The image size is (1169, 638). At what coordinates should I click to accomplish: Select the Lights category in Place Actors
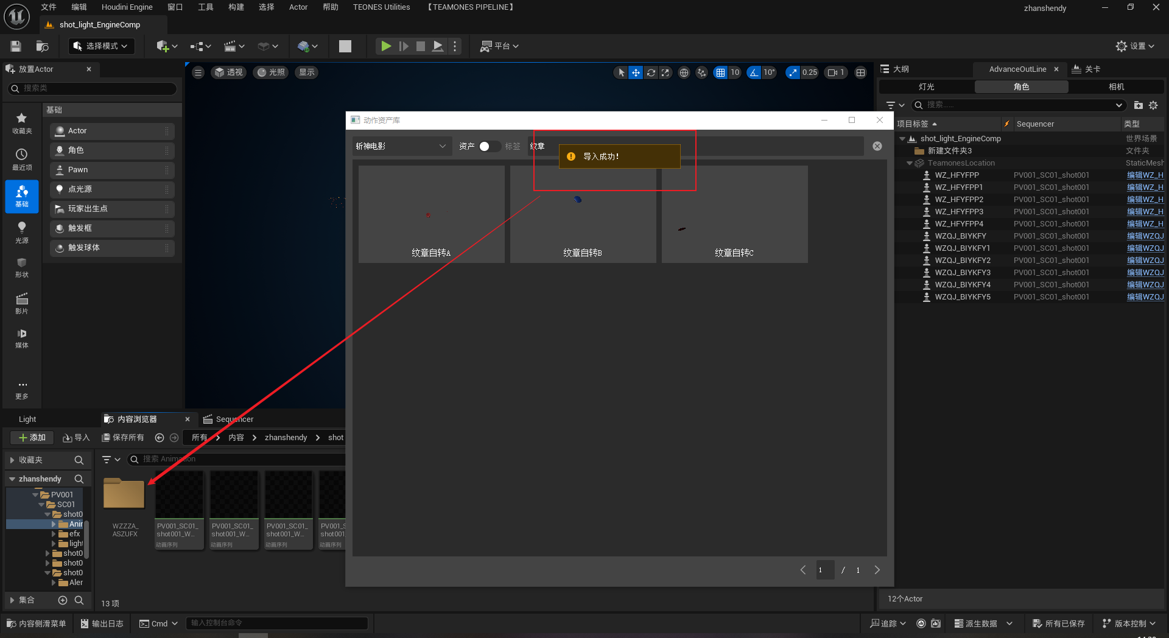[22, 232]
